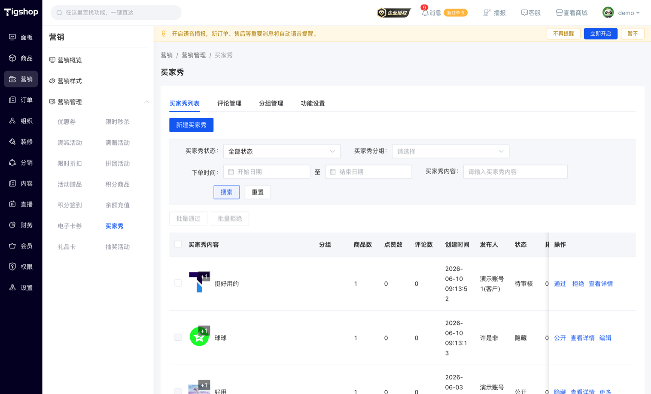Check the box for 好用 row
This screenshot has height=394, width=651.
(x=178, y=391)
